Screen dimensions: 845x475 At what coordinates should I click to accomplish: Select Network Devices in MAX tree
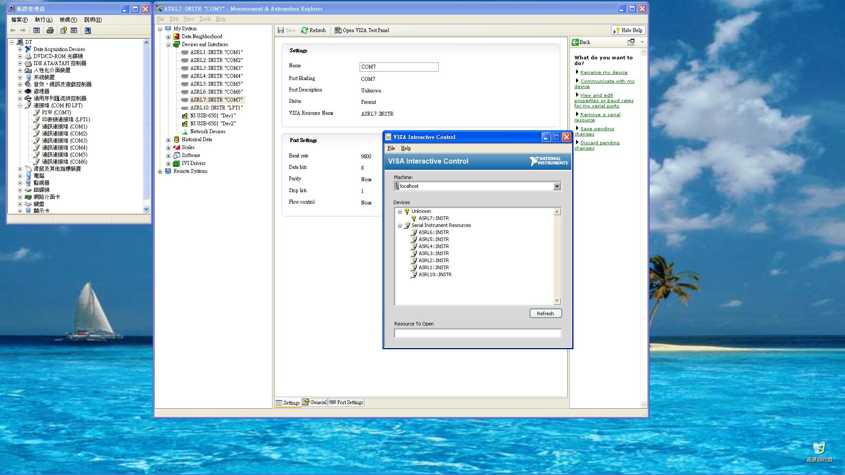pyautogui.click(x=208, y=132)
